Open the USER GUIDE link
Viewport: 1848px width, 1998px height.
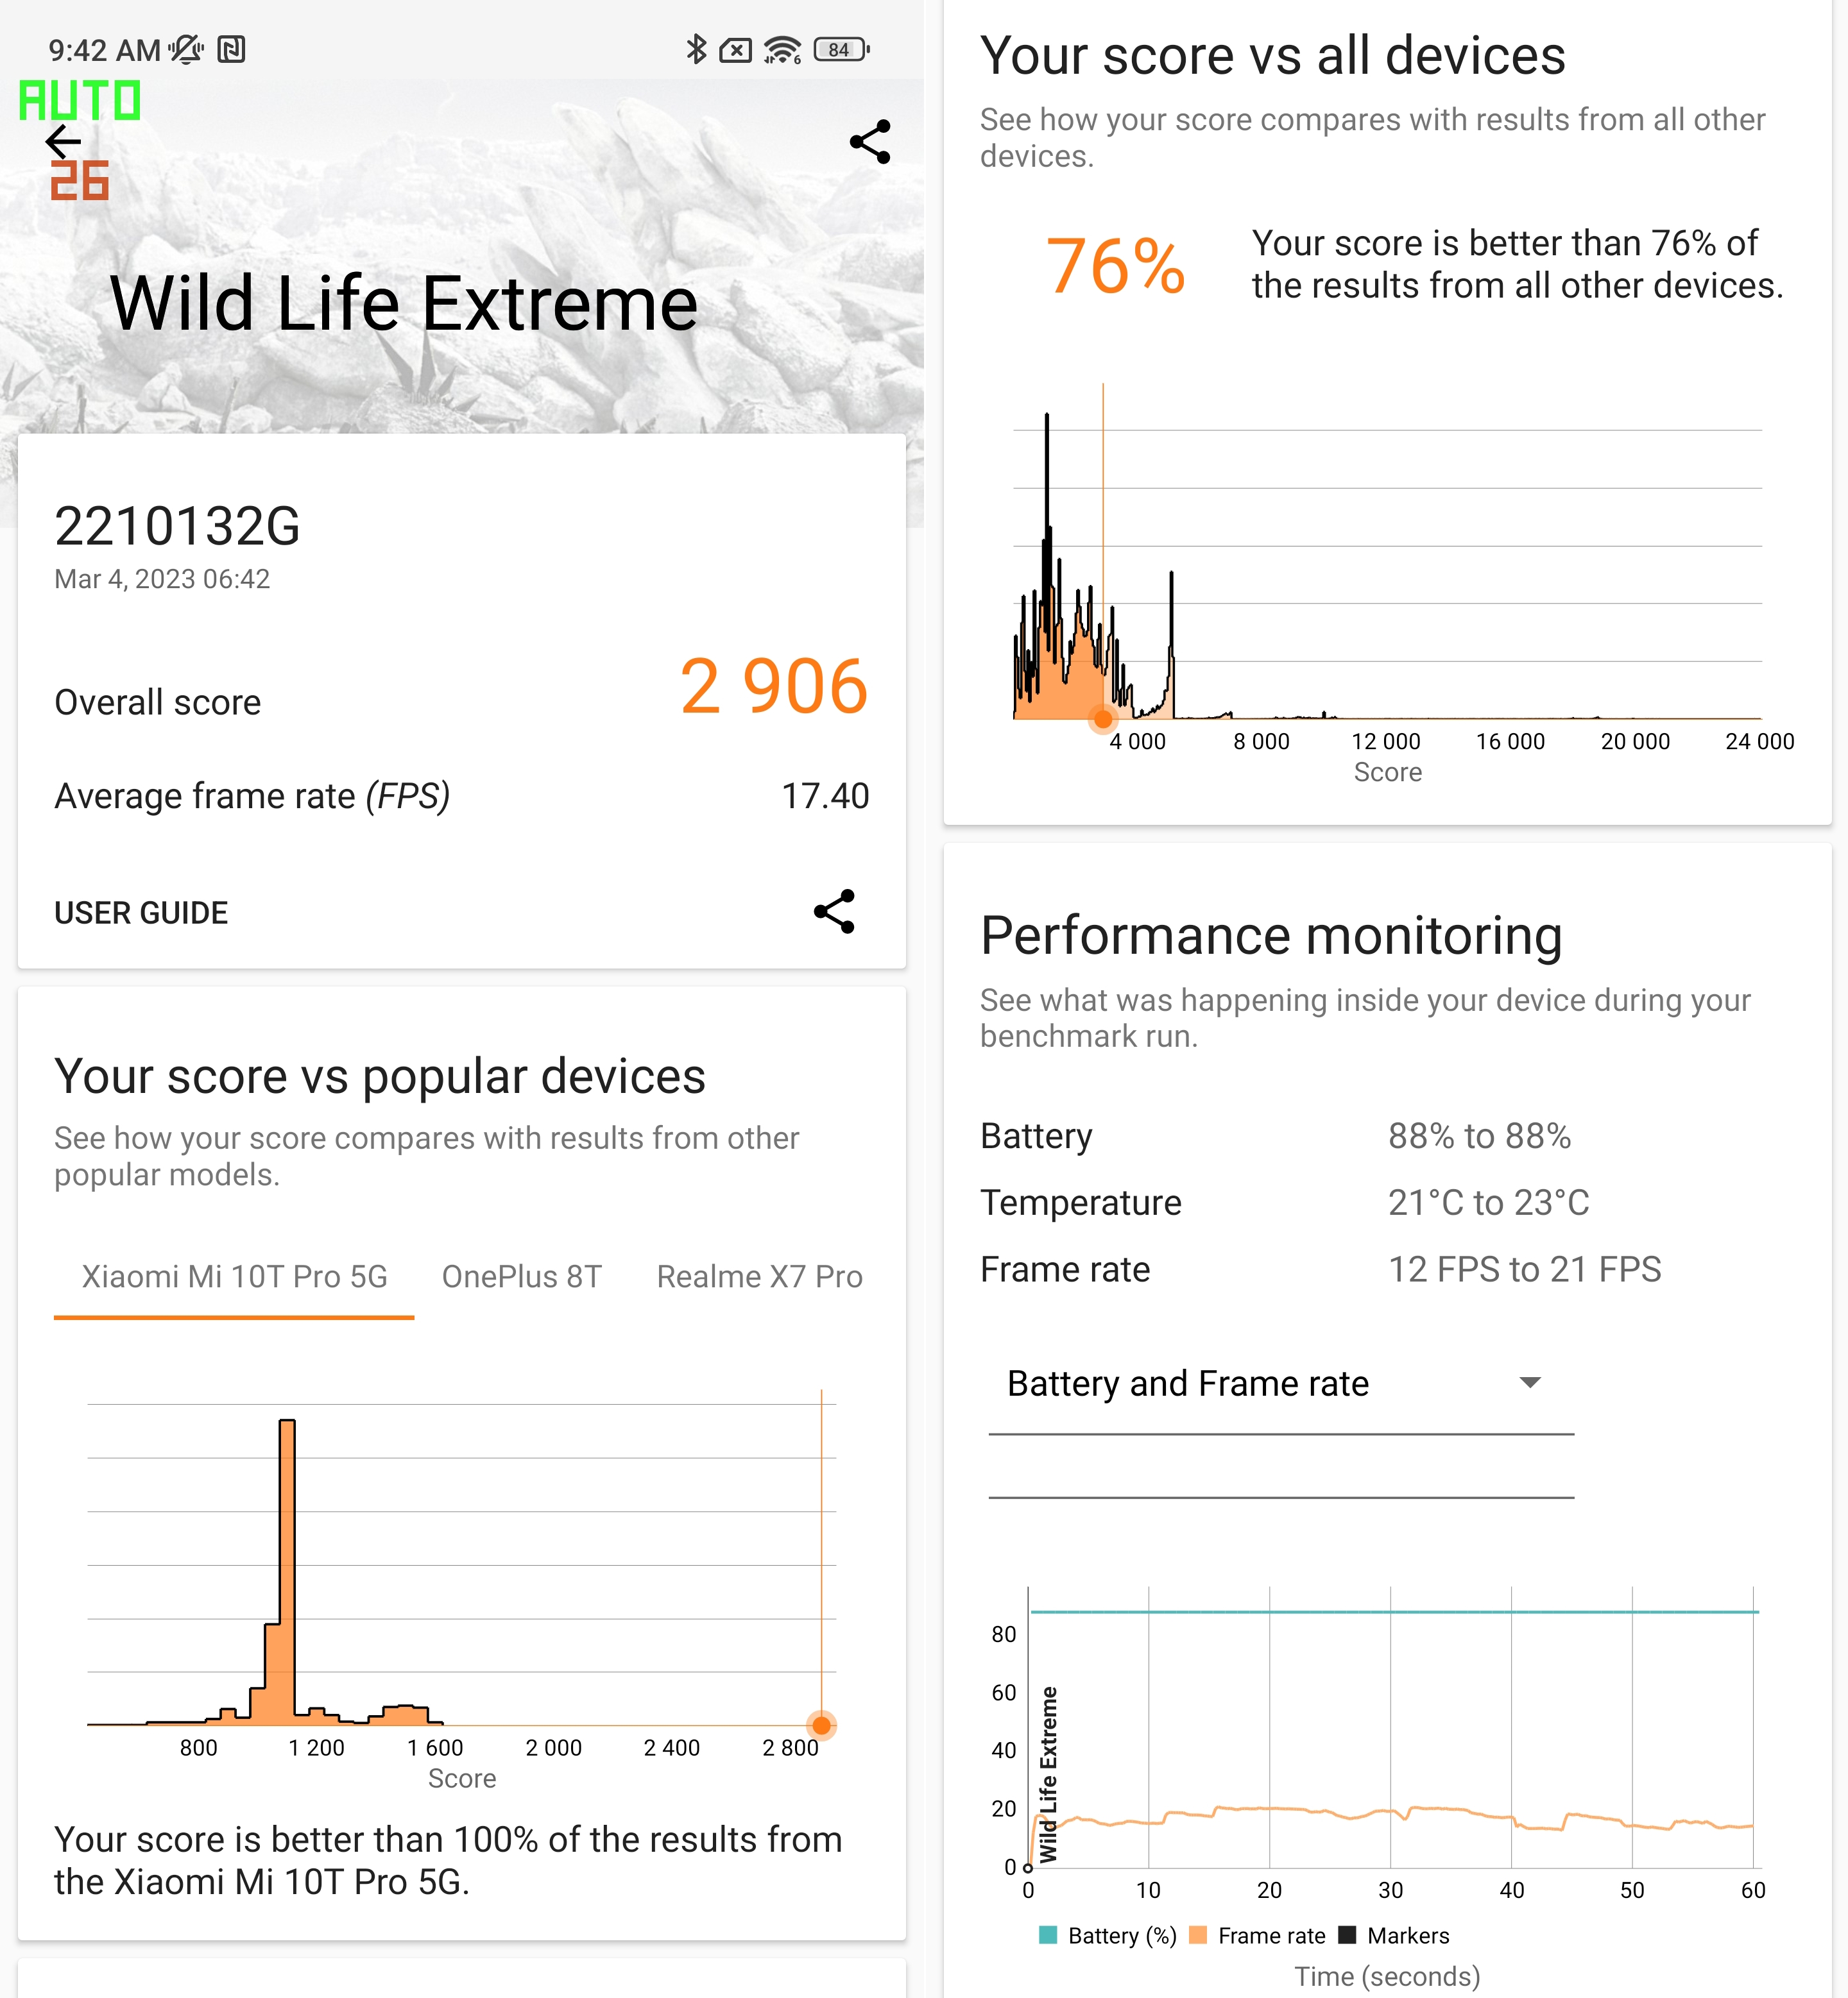[141, 913]
